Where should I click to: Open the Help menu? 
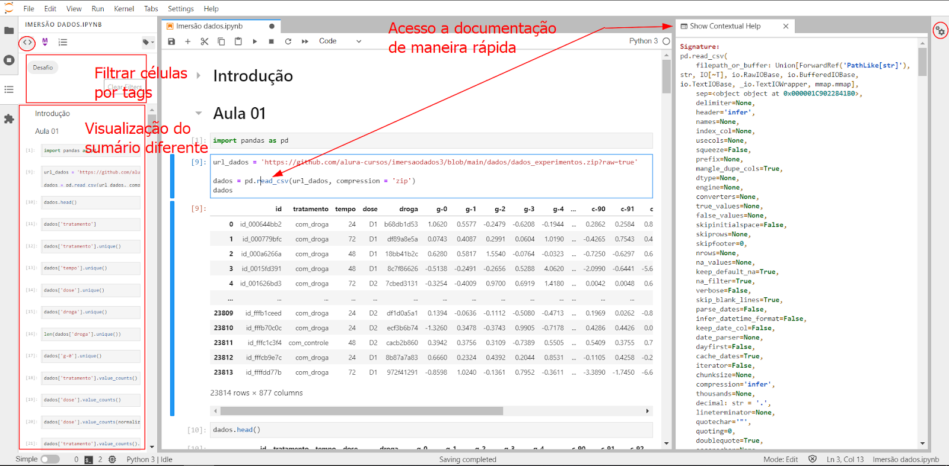(211, 9)
